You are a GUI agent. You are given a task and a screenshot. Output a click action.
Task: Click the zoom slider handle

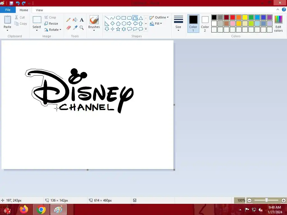tap(267, 200)
